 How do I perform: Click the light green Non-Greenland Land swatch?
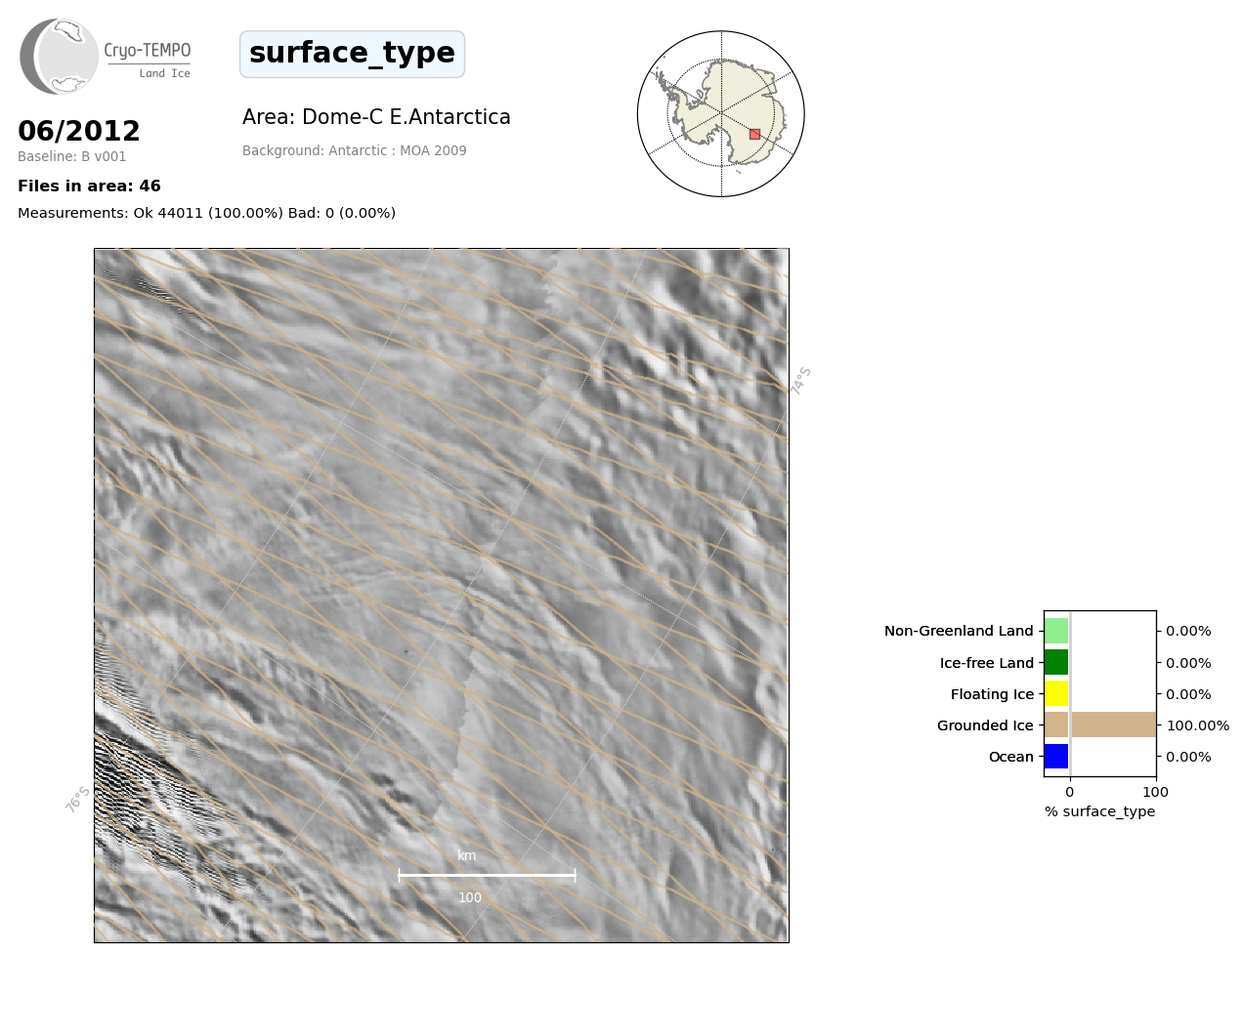(1056, 631)
